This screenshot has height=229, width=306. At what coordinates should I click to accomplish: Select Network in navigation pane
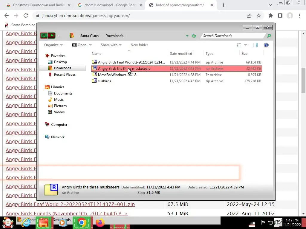(58, 137)
